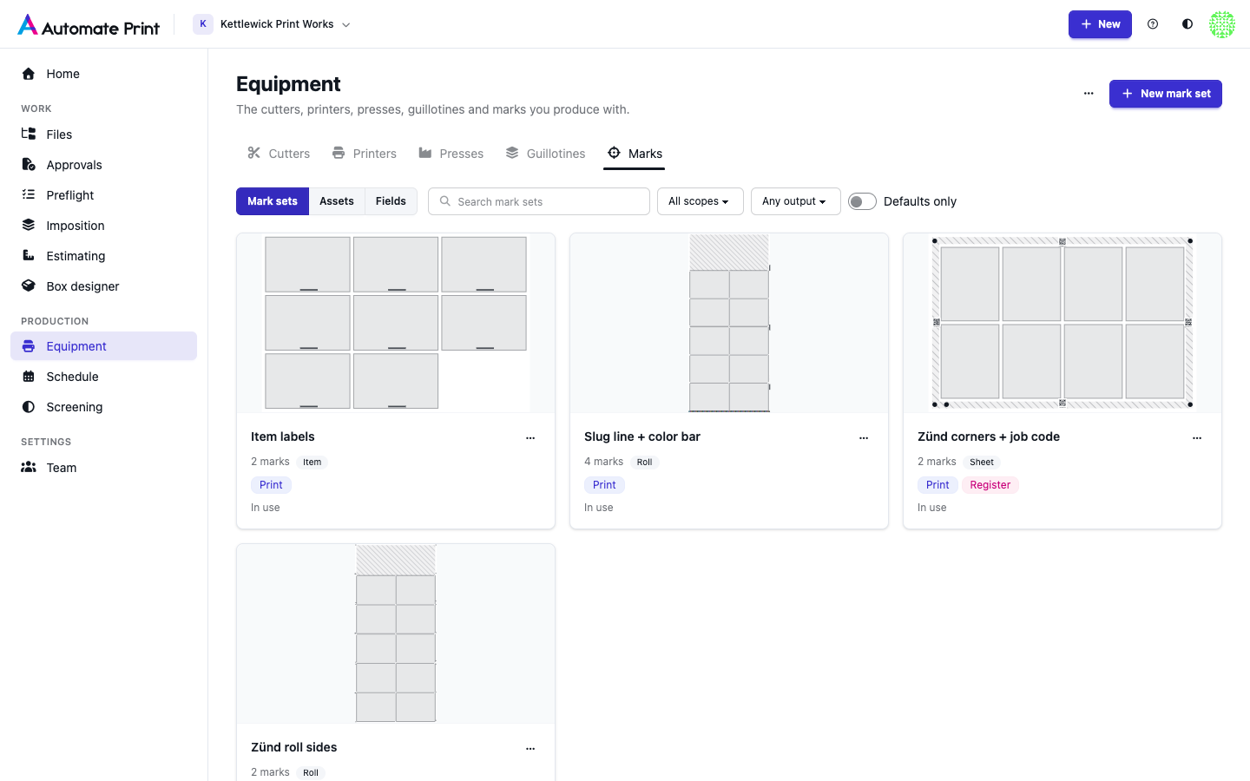This screenshot has width=1250, height=781.
Task: Show the Assets view
Action: 337,201
